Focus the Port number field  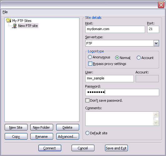coord(153,29)
